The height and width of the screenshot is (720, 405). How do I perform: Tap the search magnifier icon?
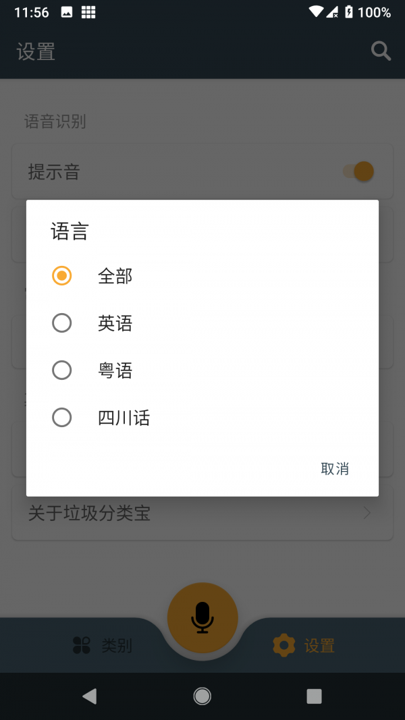coord(381,51)
